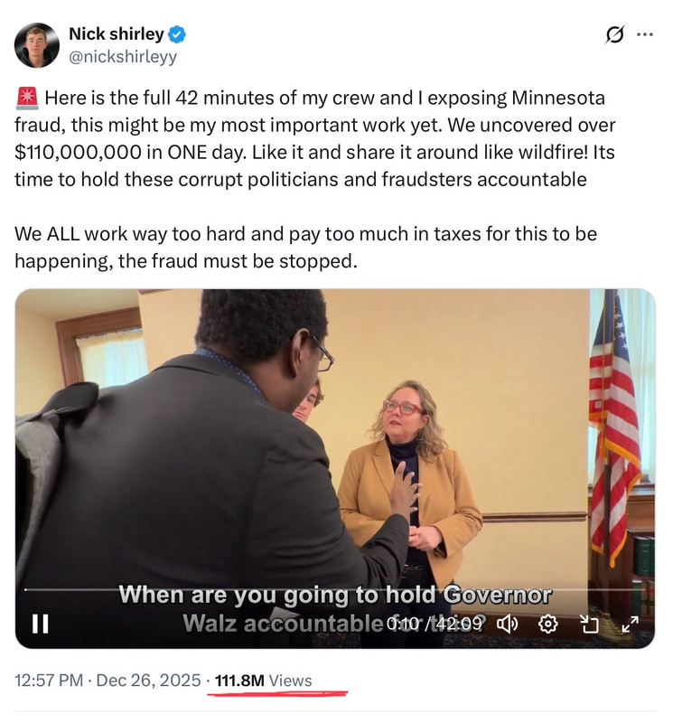Click the Dec 26, 2025 date
Screen dimensions: 673x723
pyautogui.click(x=148, y=681)
